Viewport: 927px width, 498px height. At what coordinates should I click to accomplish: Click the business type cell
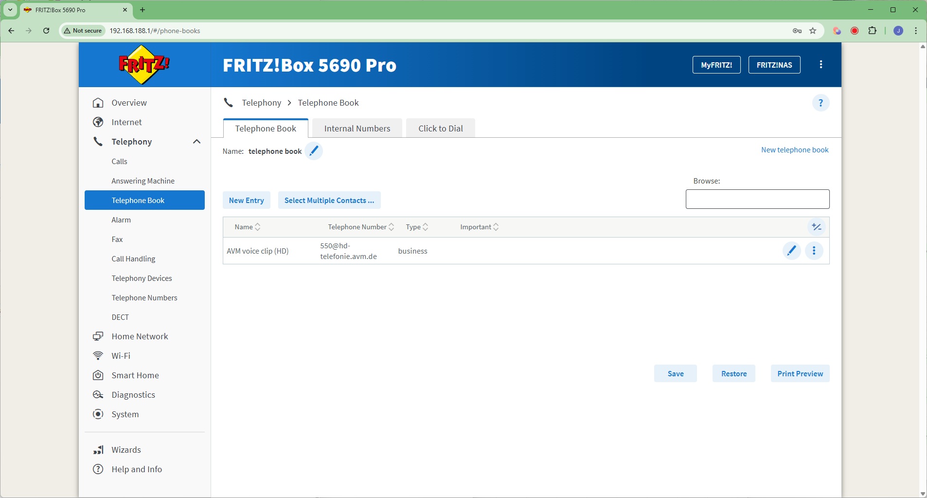point(413,251)
